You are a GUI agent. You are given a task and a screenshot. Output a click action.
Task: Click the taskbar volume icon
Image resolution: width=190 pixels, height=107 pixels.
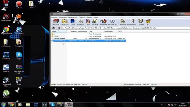click(x=175, y=105)
